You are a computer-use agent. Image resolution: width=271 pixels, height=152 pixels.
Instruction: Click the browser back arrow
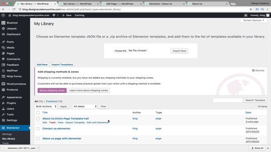click(4, 9)
